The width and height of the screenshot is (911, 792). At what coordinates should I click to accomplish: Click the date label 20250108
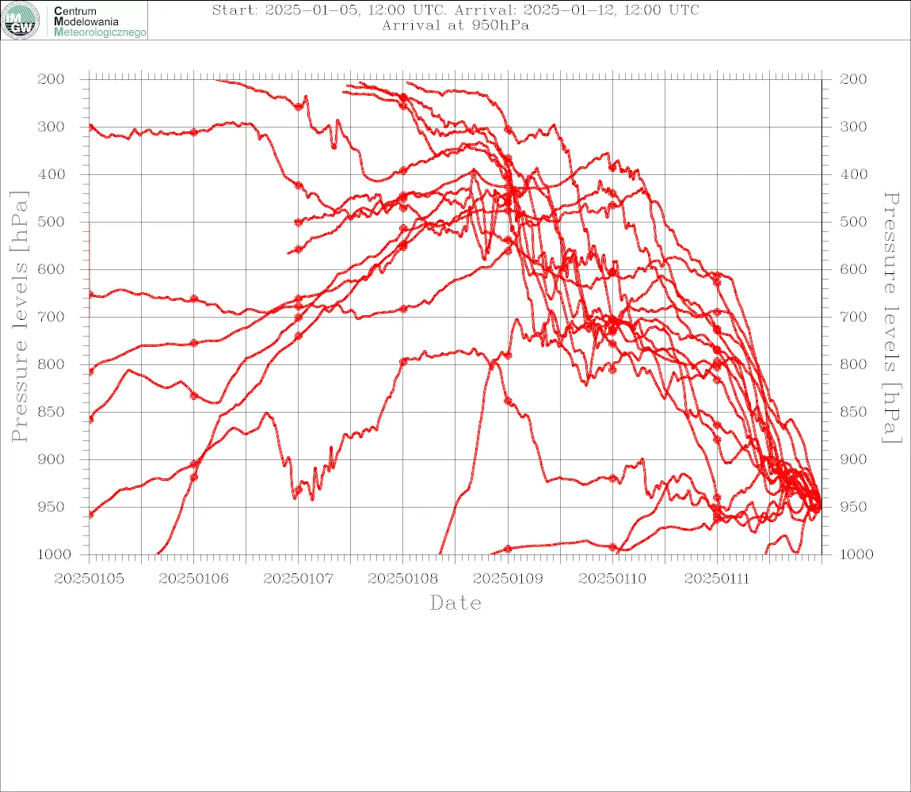[x=403, y=579]
